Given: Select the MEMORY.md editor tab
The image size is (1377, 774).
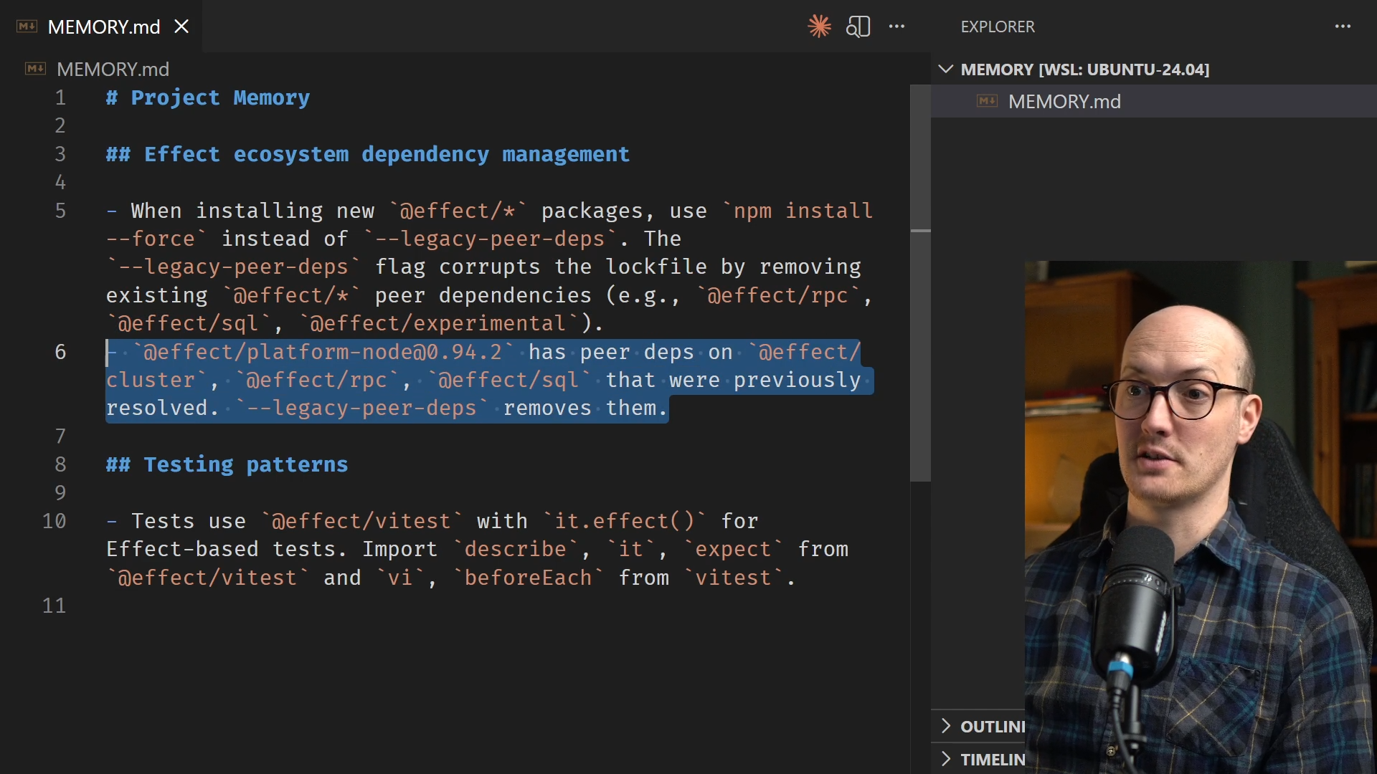Looking at the screenshot, I should pyautogui.click(x=101, y=27).
